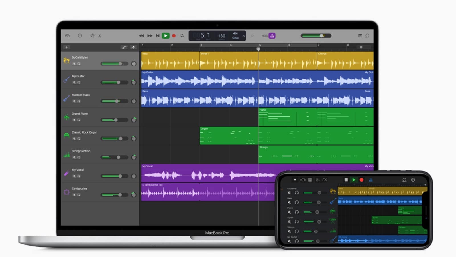456x257 pixels.
Task: Click the String Section track icon
Action: (x=67, y=154)
